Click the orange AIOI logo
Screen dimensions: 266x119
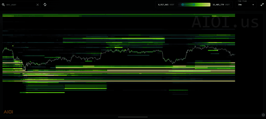point(8,112)
